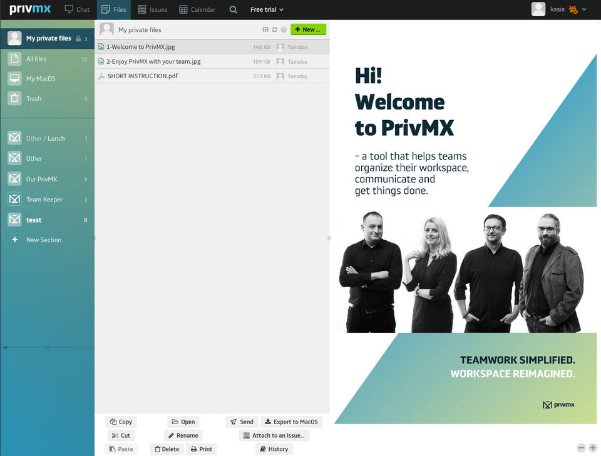
Task: Click the Copy button
Action: [x=121, y=422]
